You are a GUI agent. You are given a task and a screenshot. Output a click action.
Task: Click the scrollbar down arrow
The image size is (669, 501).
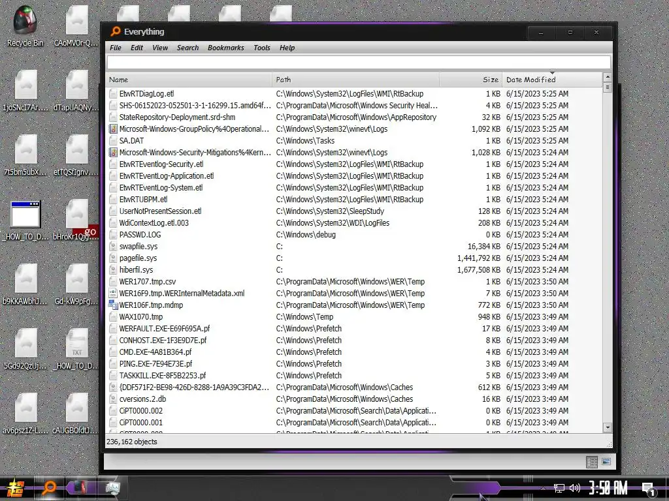(607, 427)
